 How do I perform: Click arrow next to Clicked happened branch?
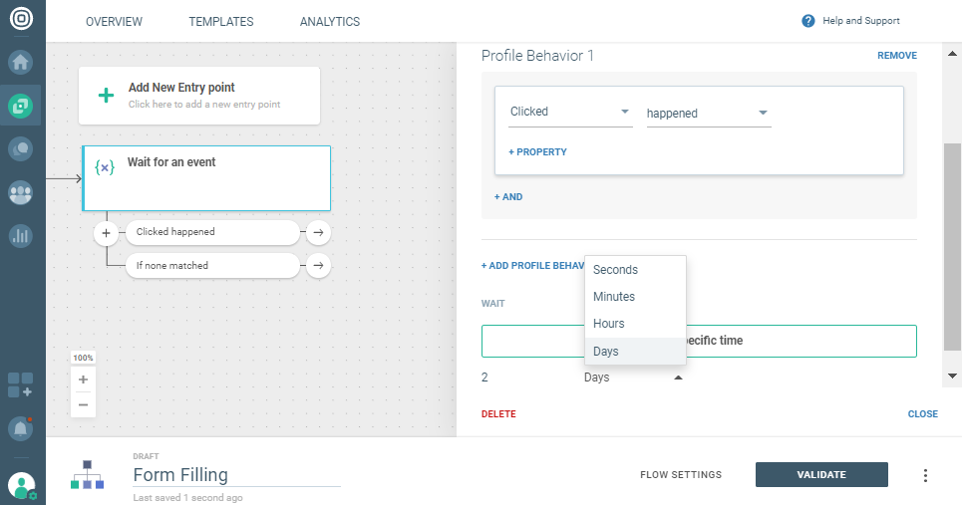click(318, 232)
